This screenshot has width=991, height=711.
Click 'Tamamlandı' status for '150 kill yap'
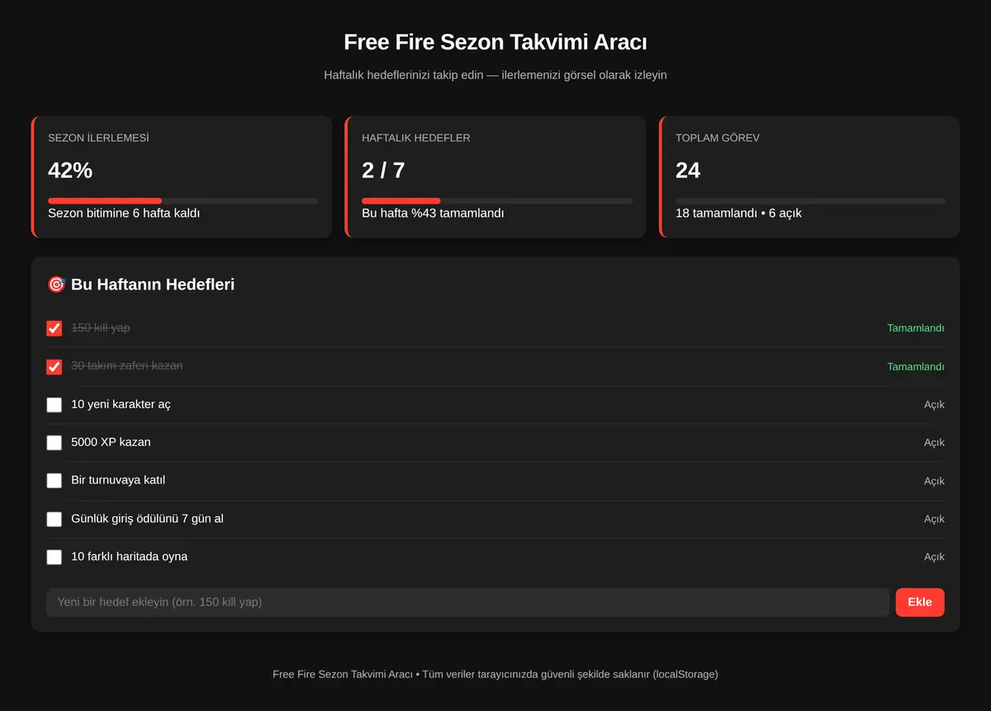[916, 328]
